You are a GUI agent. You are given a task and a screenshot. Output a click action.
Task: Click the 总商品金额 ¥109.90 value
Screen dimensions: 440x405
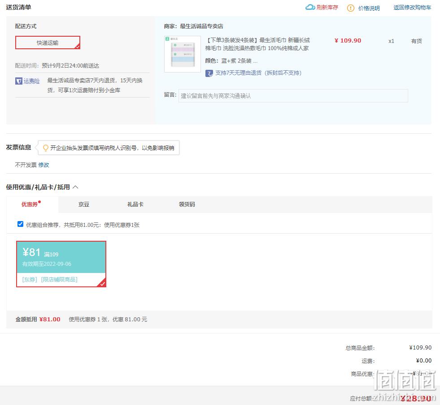[420, 348]
